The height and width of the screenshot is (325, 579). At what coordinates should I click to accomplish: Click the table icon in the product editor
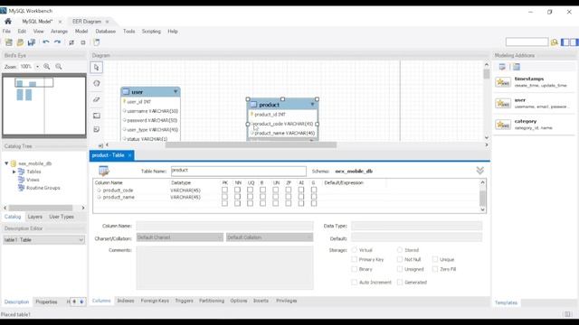(104, 171)
